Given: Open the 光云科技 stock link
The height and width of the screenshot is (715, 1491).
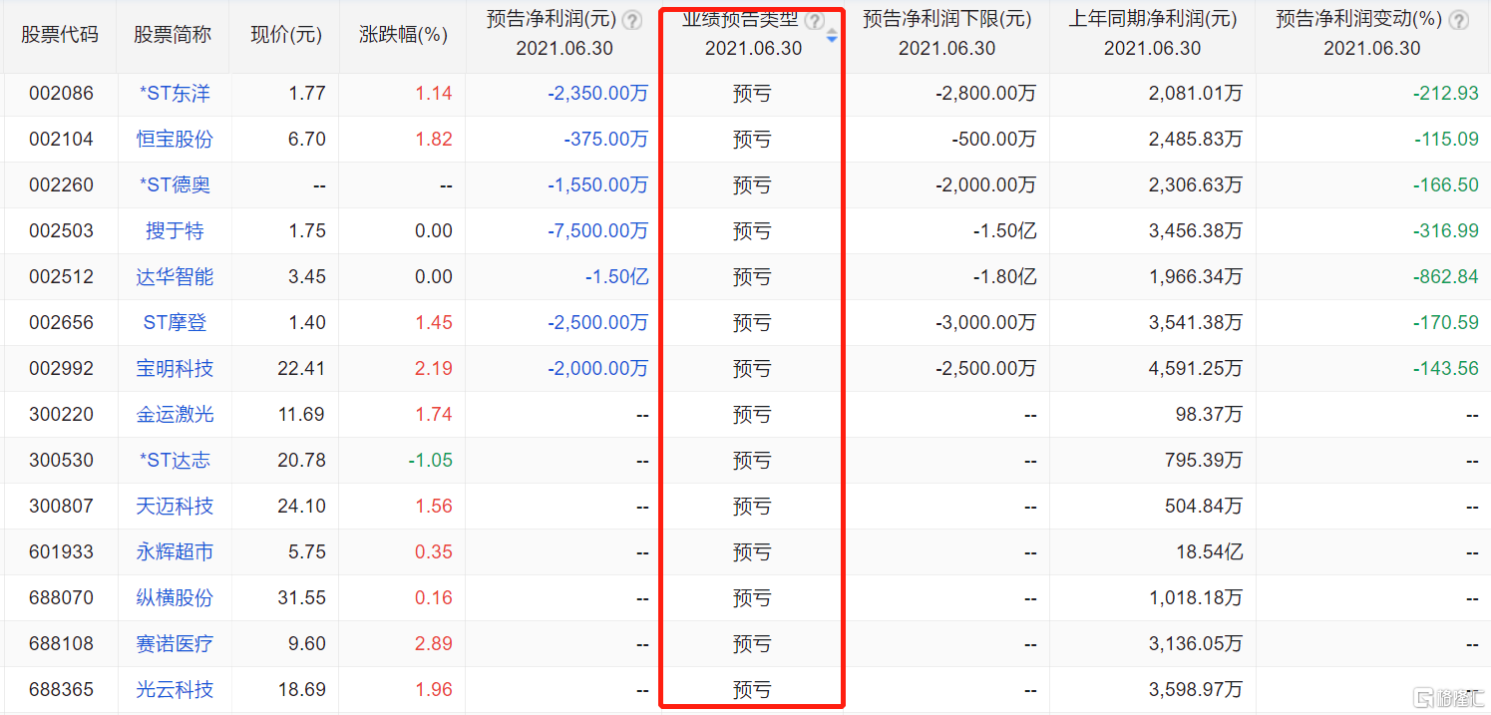Looking at the screenshot, I should tap(175, 690).
